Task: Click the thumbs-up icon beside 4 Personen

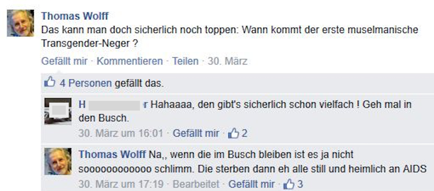Action: coord(50,82)
